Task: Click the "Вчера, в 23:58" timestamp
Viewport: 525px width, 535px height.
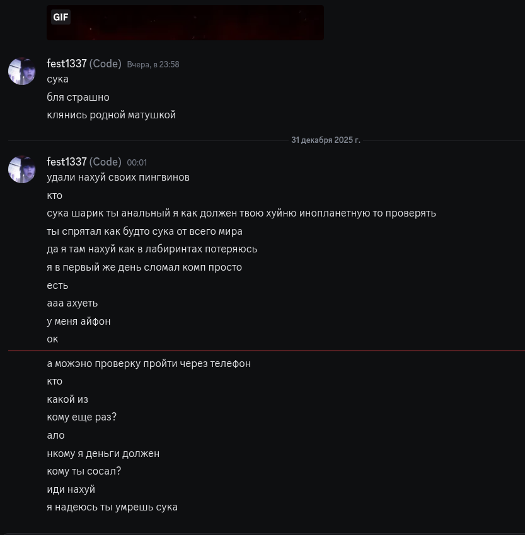Action: tap(153, 64)
